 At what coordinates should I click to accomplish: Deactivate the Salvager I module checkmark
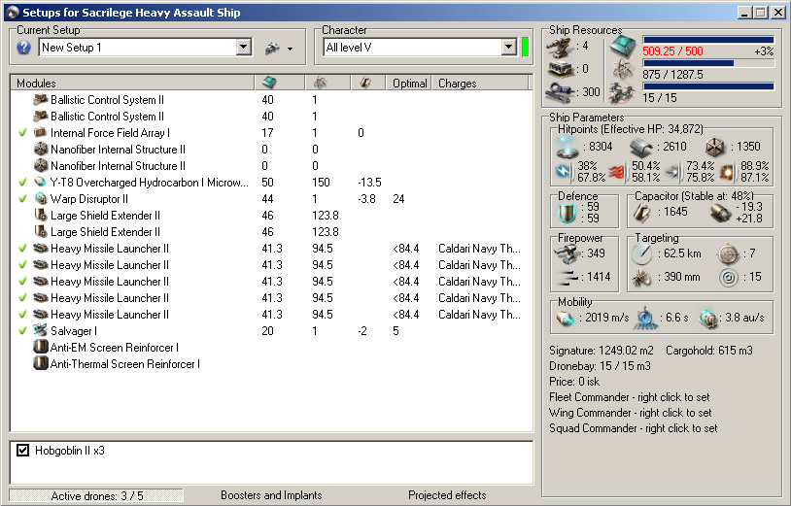(x=22, y=331)
